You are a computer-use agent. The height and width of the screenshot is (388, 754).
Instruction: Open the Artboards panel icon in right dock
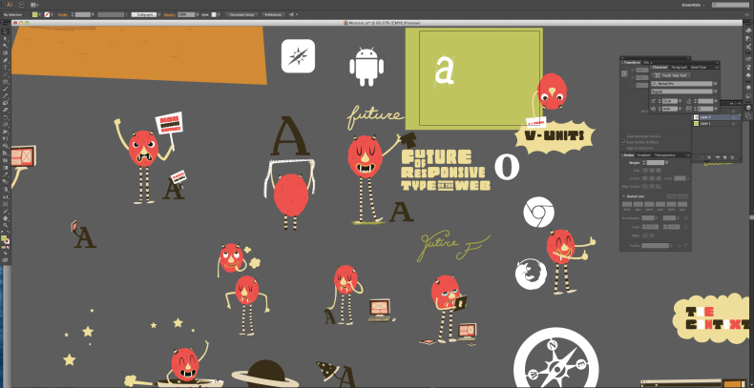748,115
